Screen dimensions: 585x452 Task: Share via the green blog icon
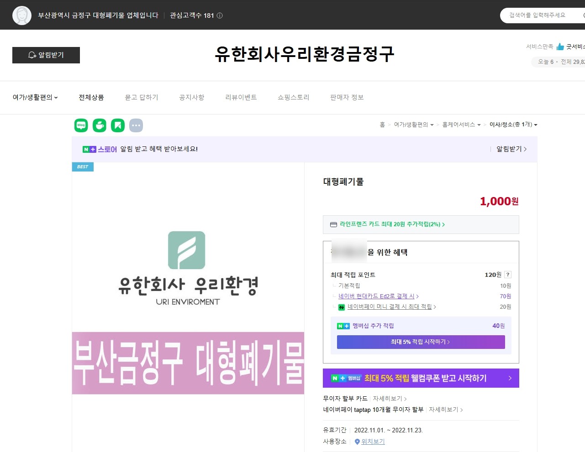tap(81, 125)
